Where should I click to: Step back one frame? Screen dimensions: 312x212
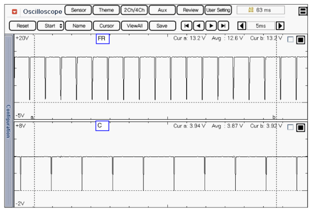199,26
